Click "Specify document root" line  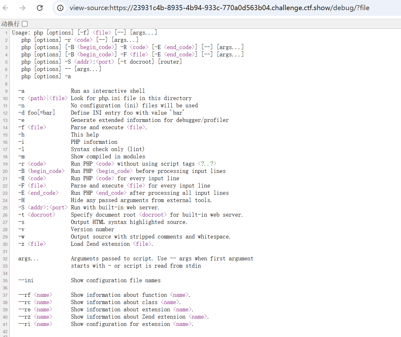coord(157,215)
